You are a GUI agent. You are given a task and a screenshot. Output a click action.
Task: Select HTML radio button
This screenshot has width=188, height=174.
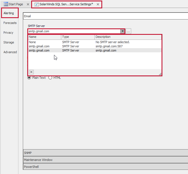click(x=50, y=78)
